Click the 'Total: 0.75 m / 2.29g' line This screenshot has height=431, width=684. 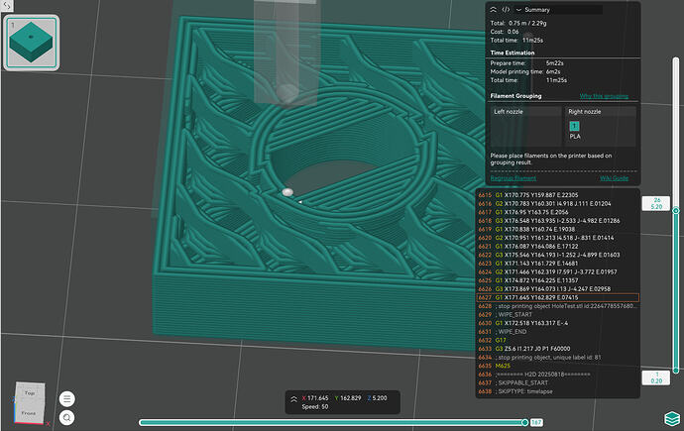518,23
